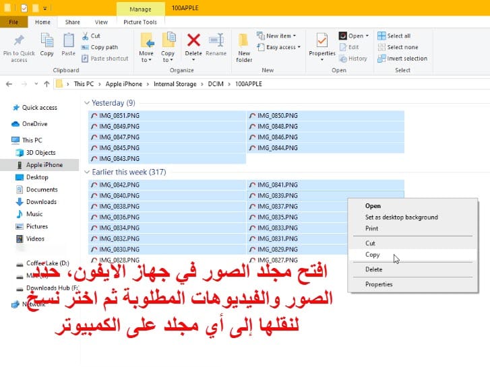490x367 pixels.
Task: Click the red Delete X icon
Action: point(193,40)
